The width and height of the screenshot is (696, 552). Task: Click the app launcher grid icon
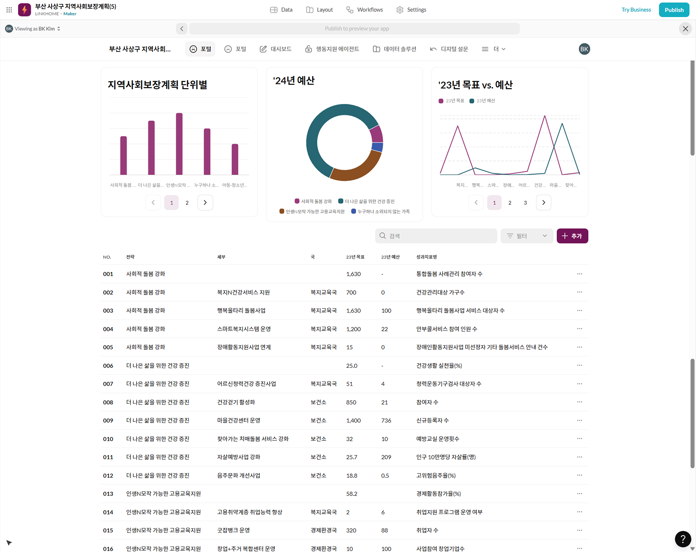[x=9, y=10]
